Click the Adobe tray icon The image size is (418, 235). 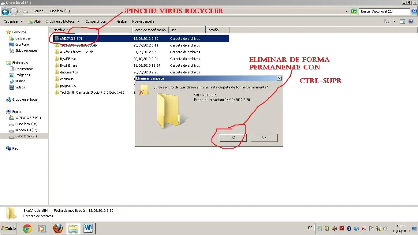pos(342,228)
